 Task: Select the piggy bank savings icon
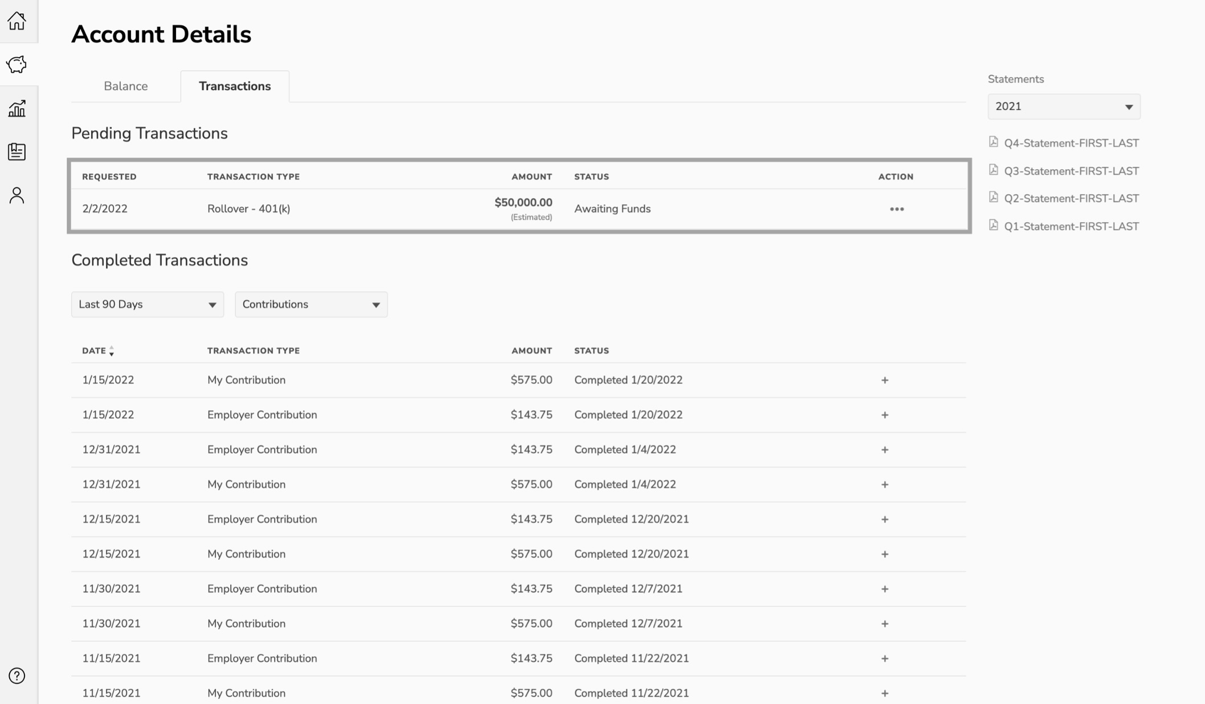17,64
